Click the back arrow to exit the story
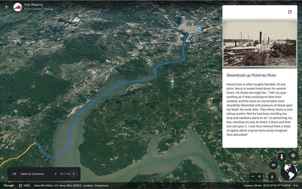The height and width of the screenshot is (189, 302). (6, 7)
